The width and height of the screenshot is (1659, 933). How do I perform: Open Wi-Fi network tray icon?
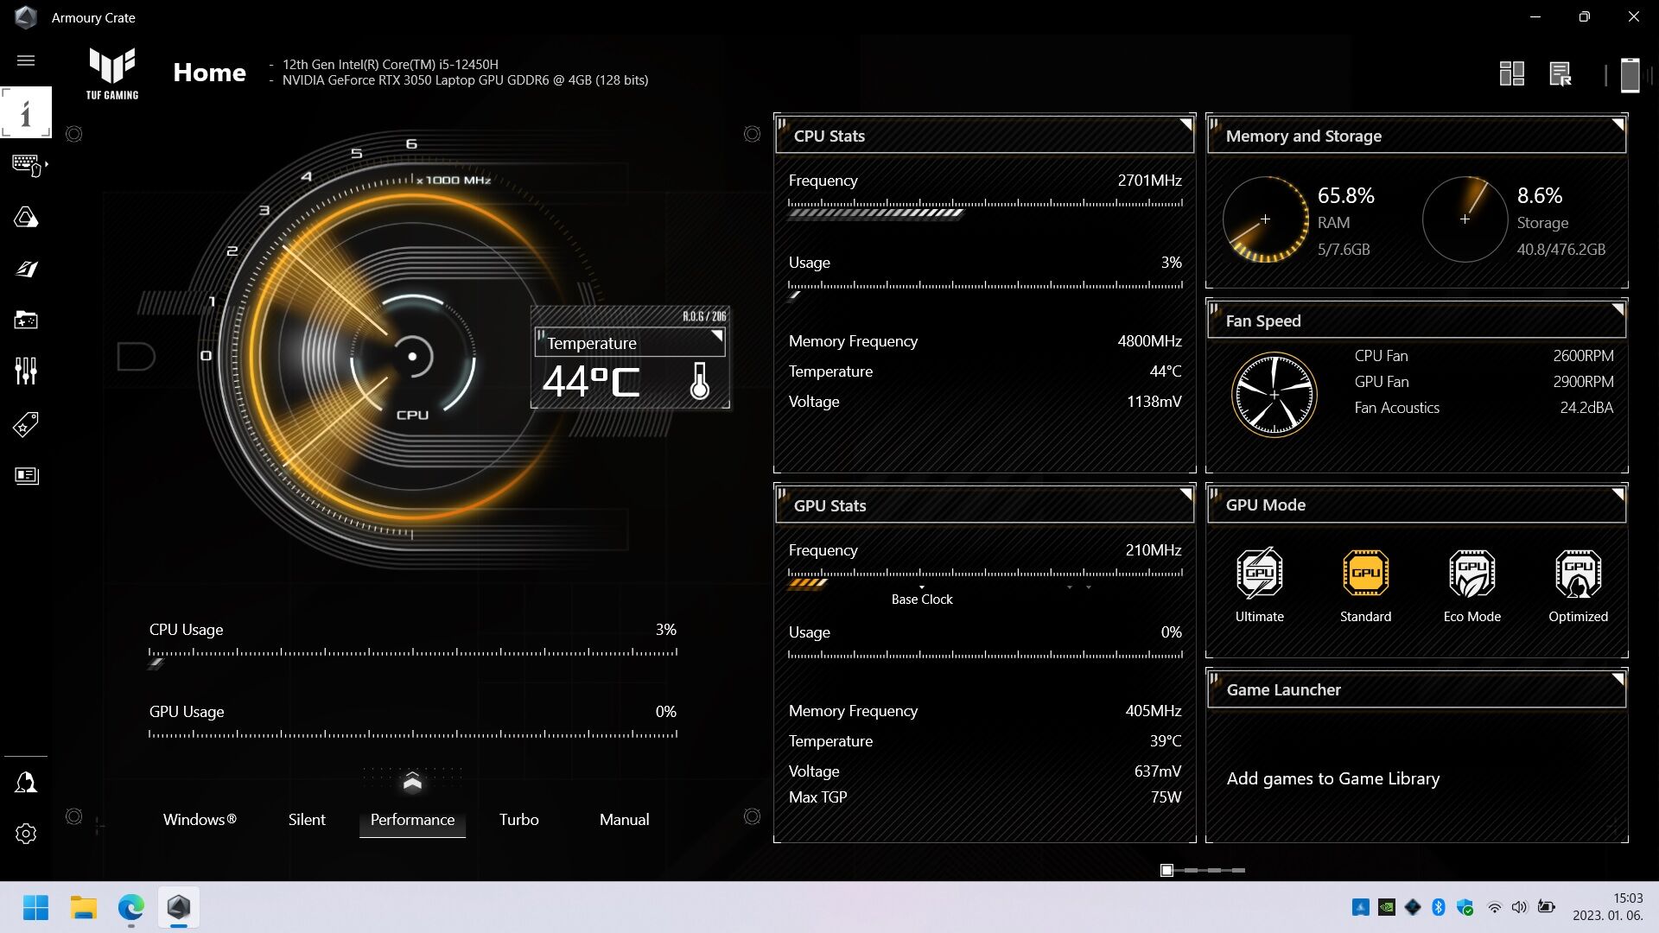(1494, 907)
